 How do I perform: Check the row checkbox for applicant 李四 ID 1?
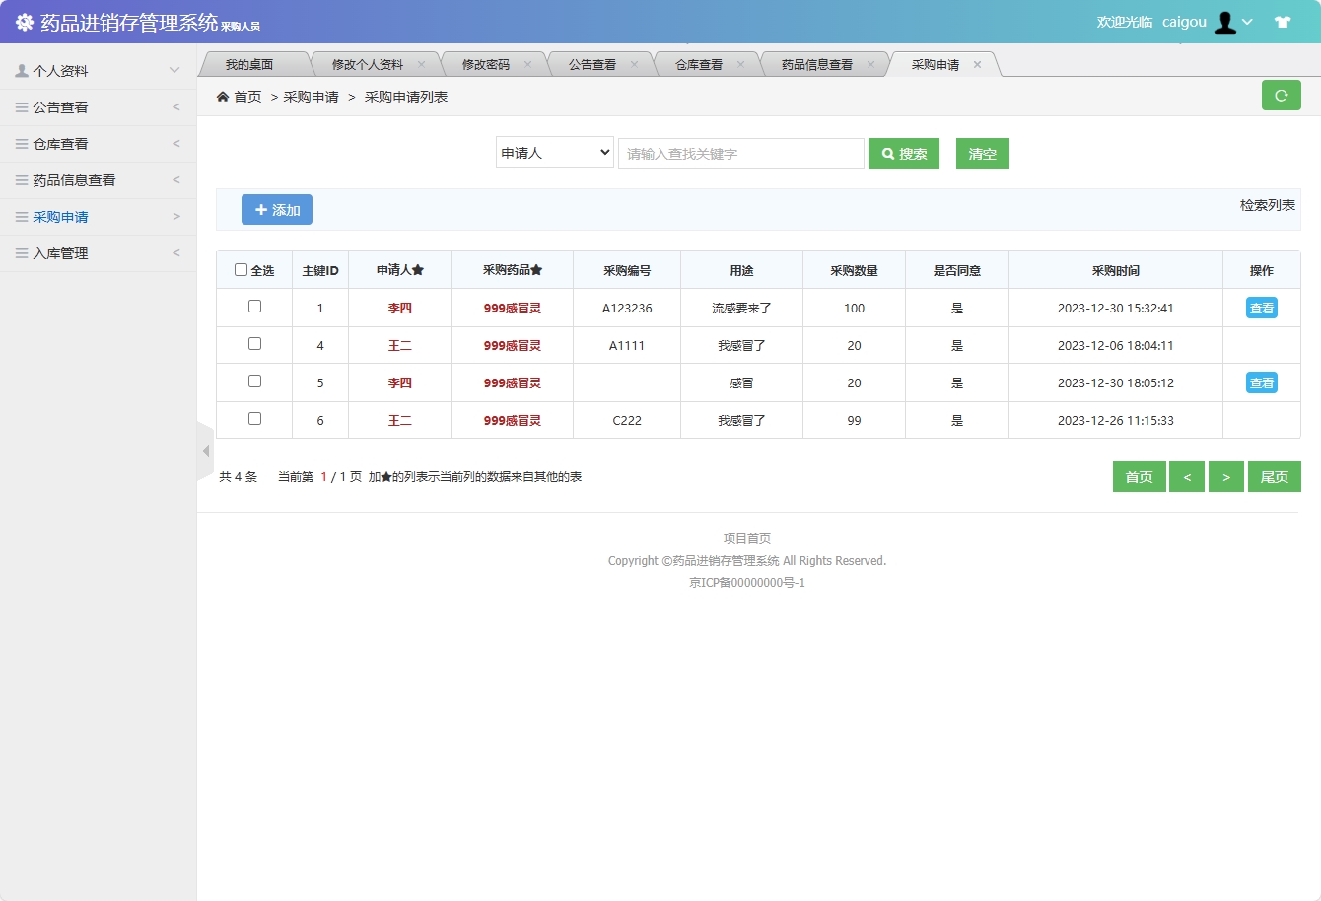[x=254, y=307]
